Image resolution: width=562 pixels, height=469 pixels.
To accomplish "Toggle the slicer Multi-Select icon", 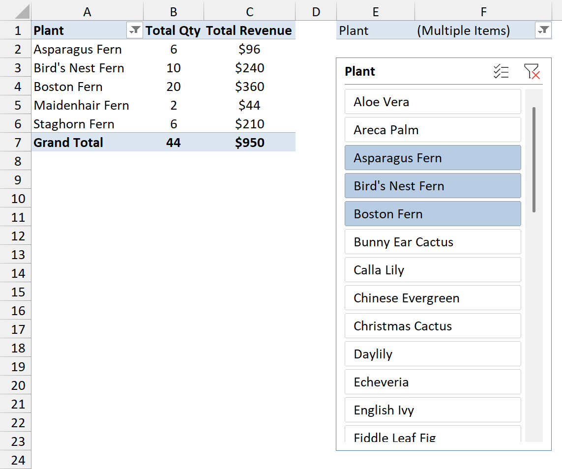I will click(x=501, y=71).
